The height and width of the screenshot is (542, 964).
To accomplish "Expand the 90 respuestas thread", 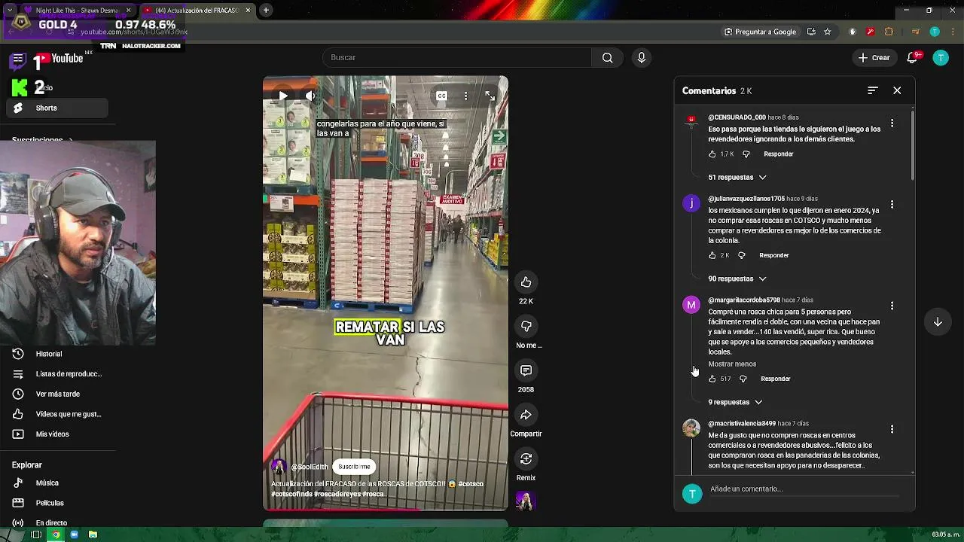I will coord(737,279).
